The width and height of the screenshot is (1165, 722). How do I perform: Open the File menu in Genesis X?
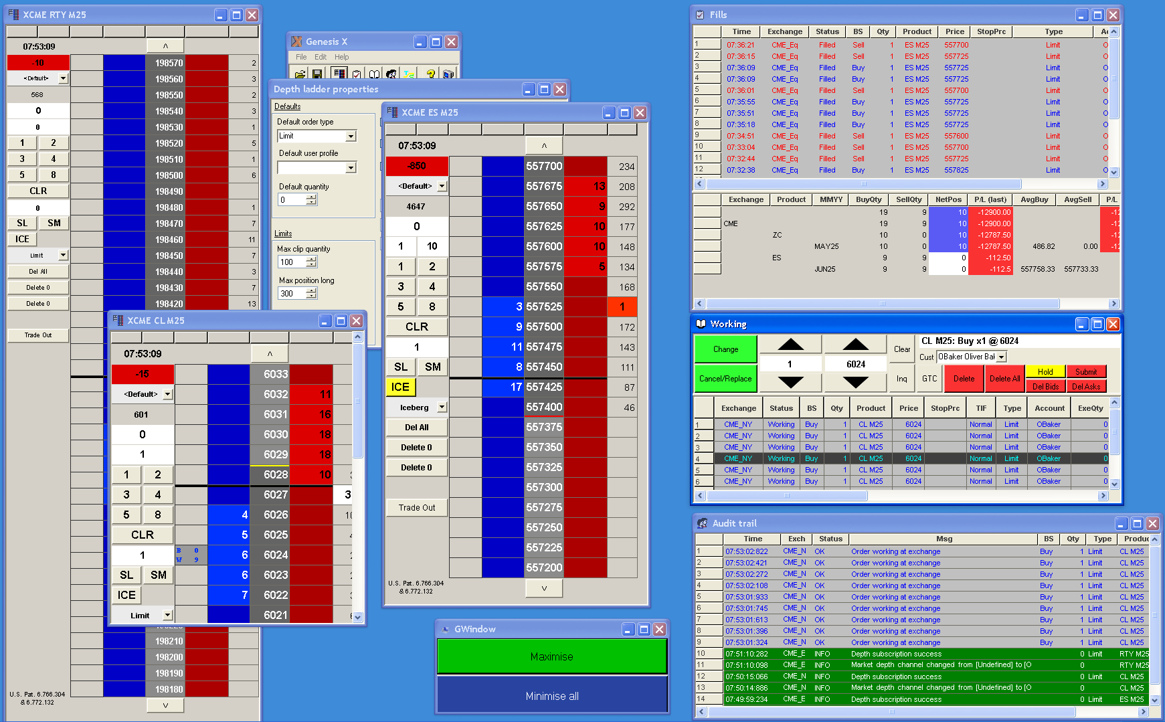(301, 57)
